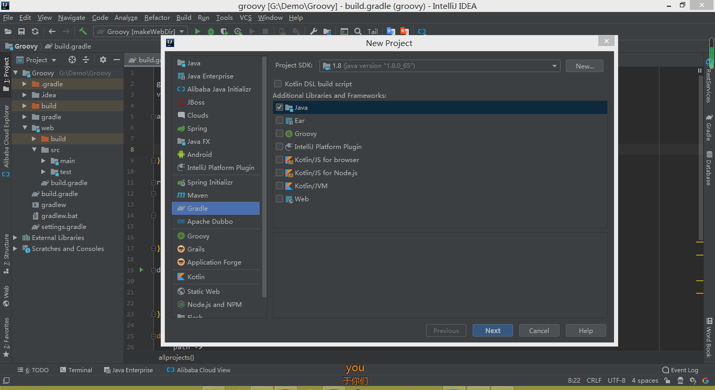715x390 pixels.
Task: Collapse the web folder node
Action: (x=25, y=128)
